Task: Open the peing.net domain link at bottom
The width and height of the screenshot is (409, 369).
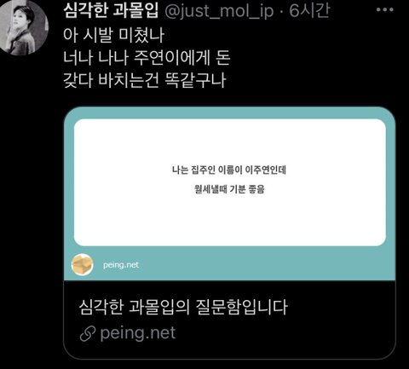Action: coord(138,333)
